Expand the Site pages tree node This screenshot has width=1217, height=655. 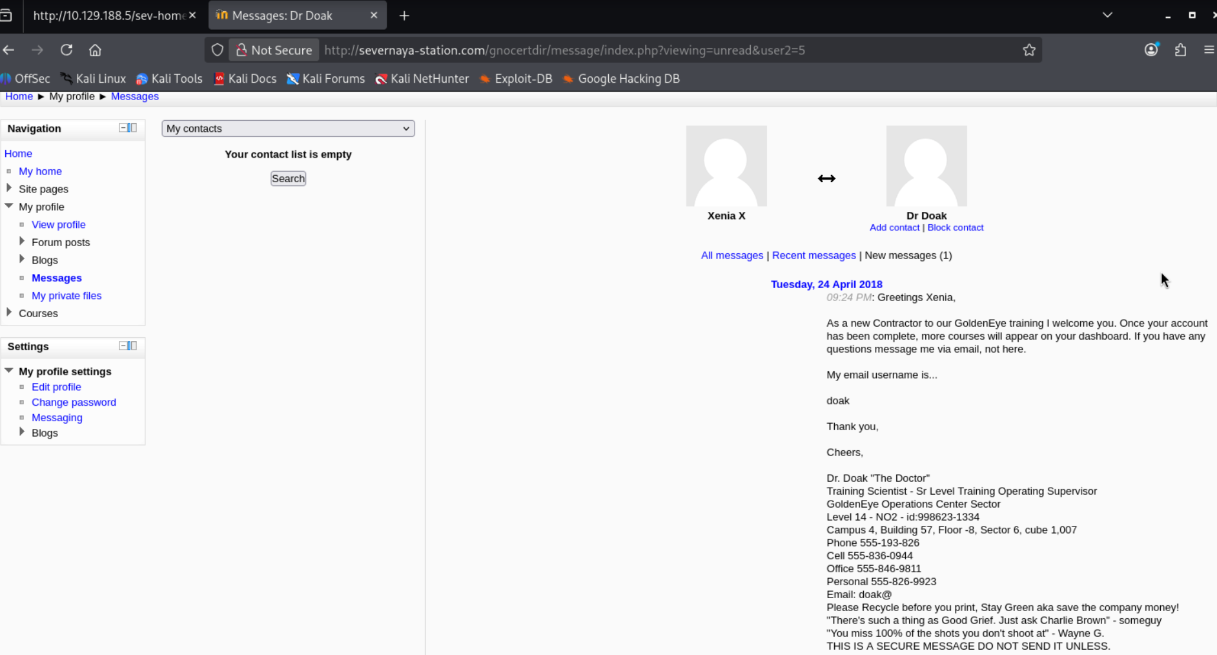pyautogui.click(x=9, y=188)
